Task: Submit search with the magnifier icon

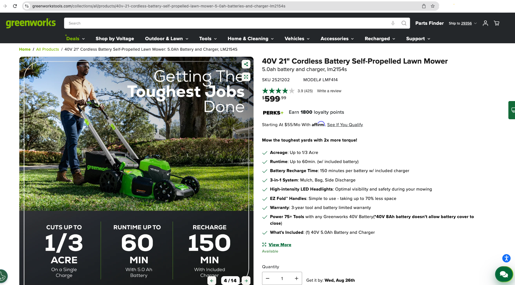Action: pos(404,23)
